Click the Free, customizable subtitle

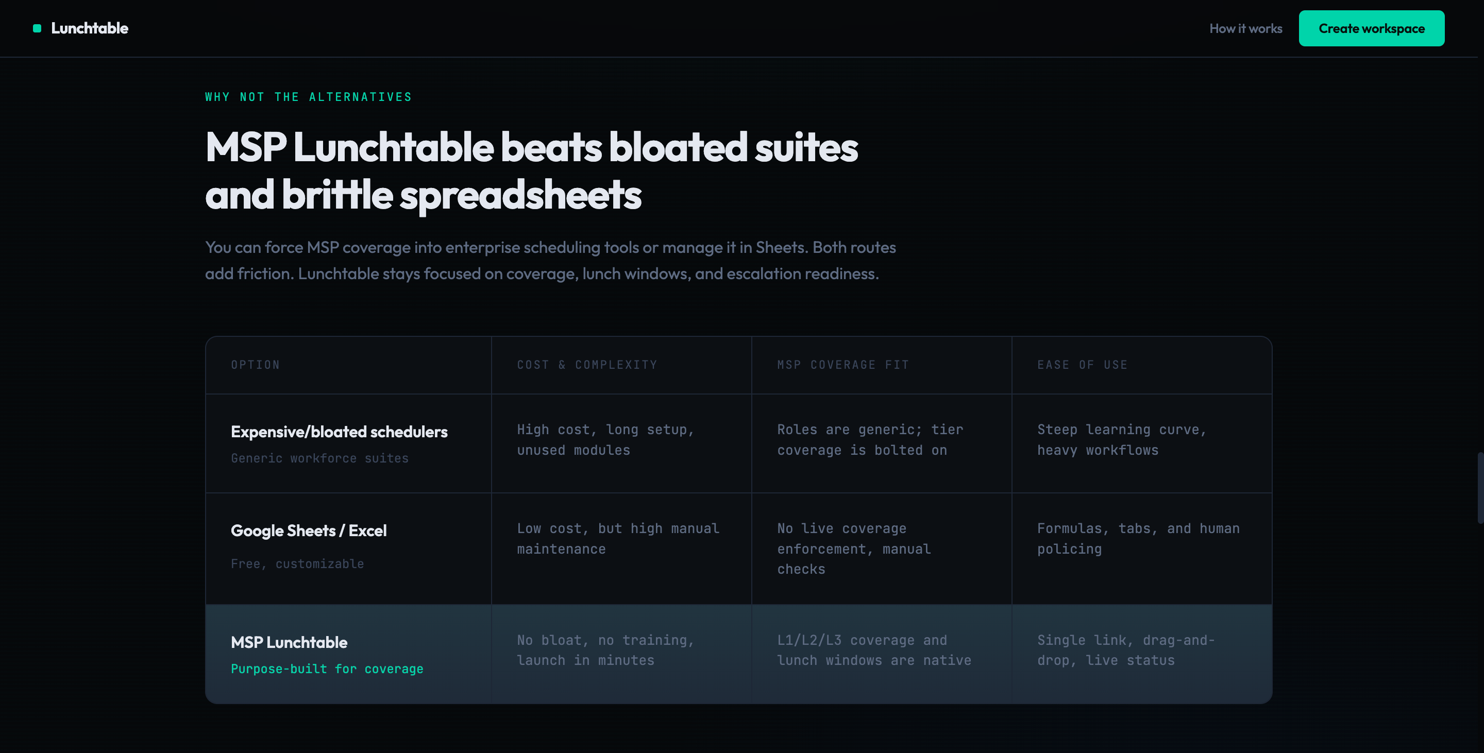[297, 563]
